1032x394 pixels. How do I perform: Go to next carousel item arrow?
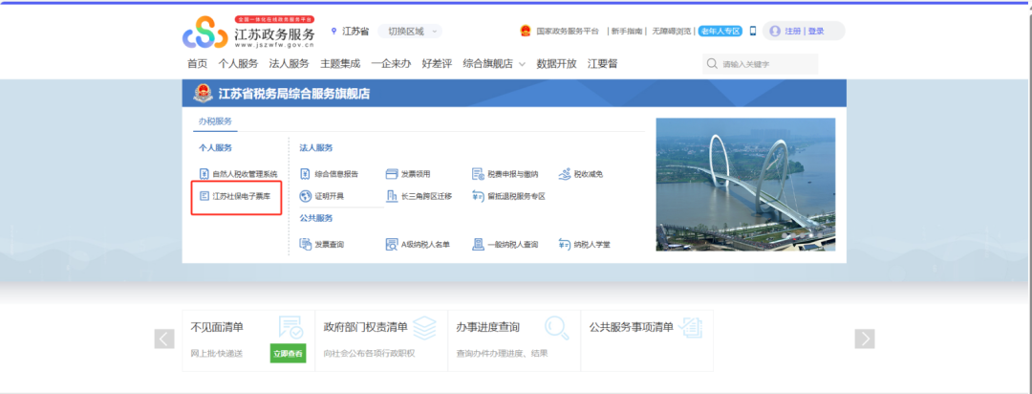pyautogui.click(x=864, y=339)
